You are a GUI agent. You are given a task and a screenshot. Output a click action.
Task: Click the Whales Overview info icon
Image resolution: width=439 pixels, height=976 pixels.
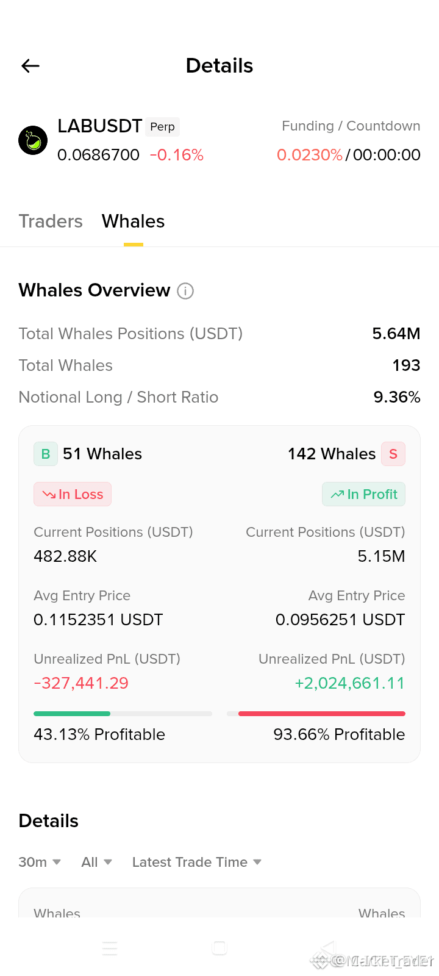pyautogui.click(x=185, y=291)
